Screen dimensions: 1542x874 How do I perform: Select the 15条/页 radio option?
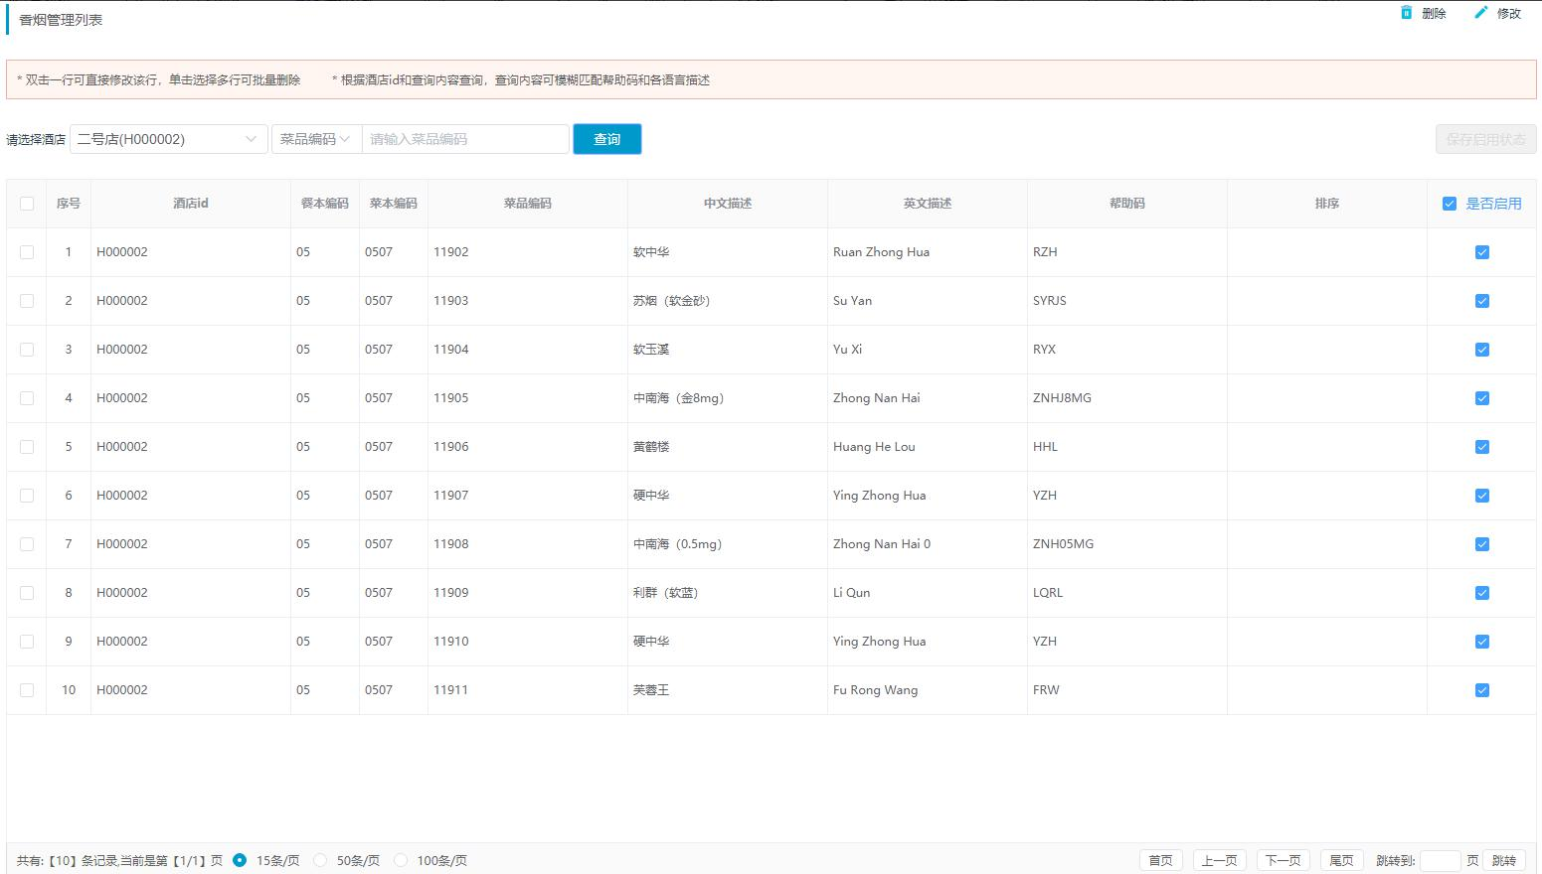[240, 860]
